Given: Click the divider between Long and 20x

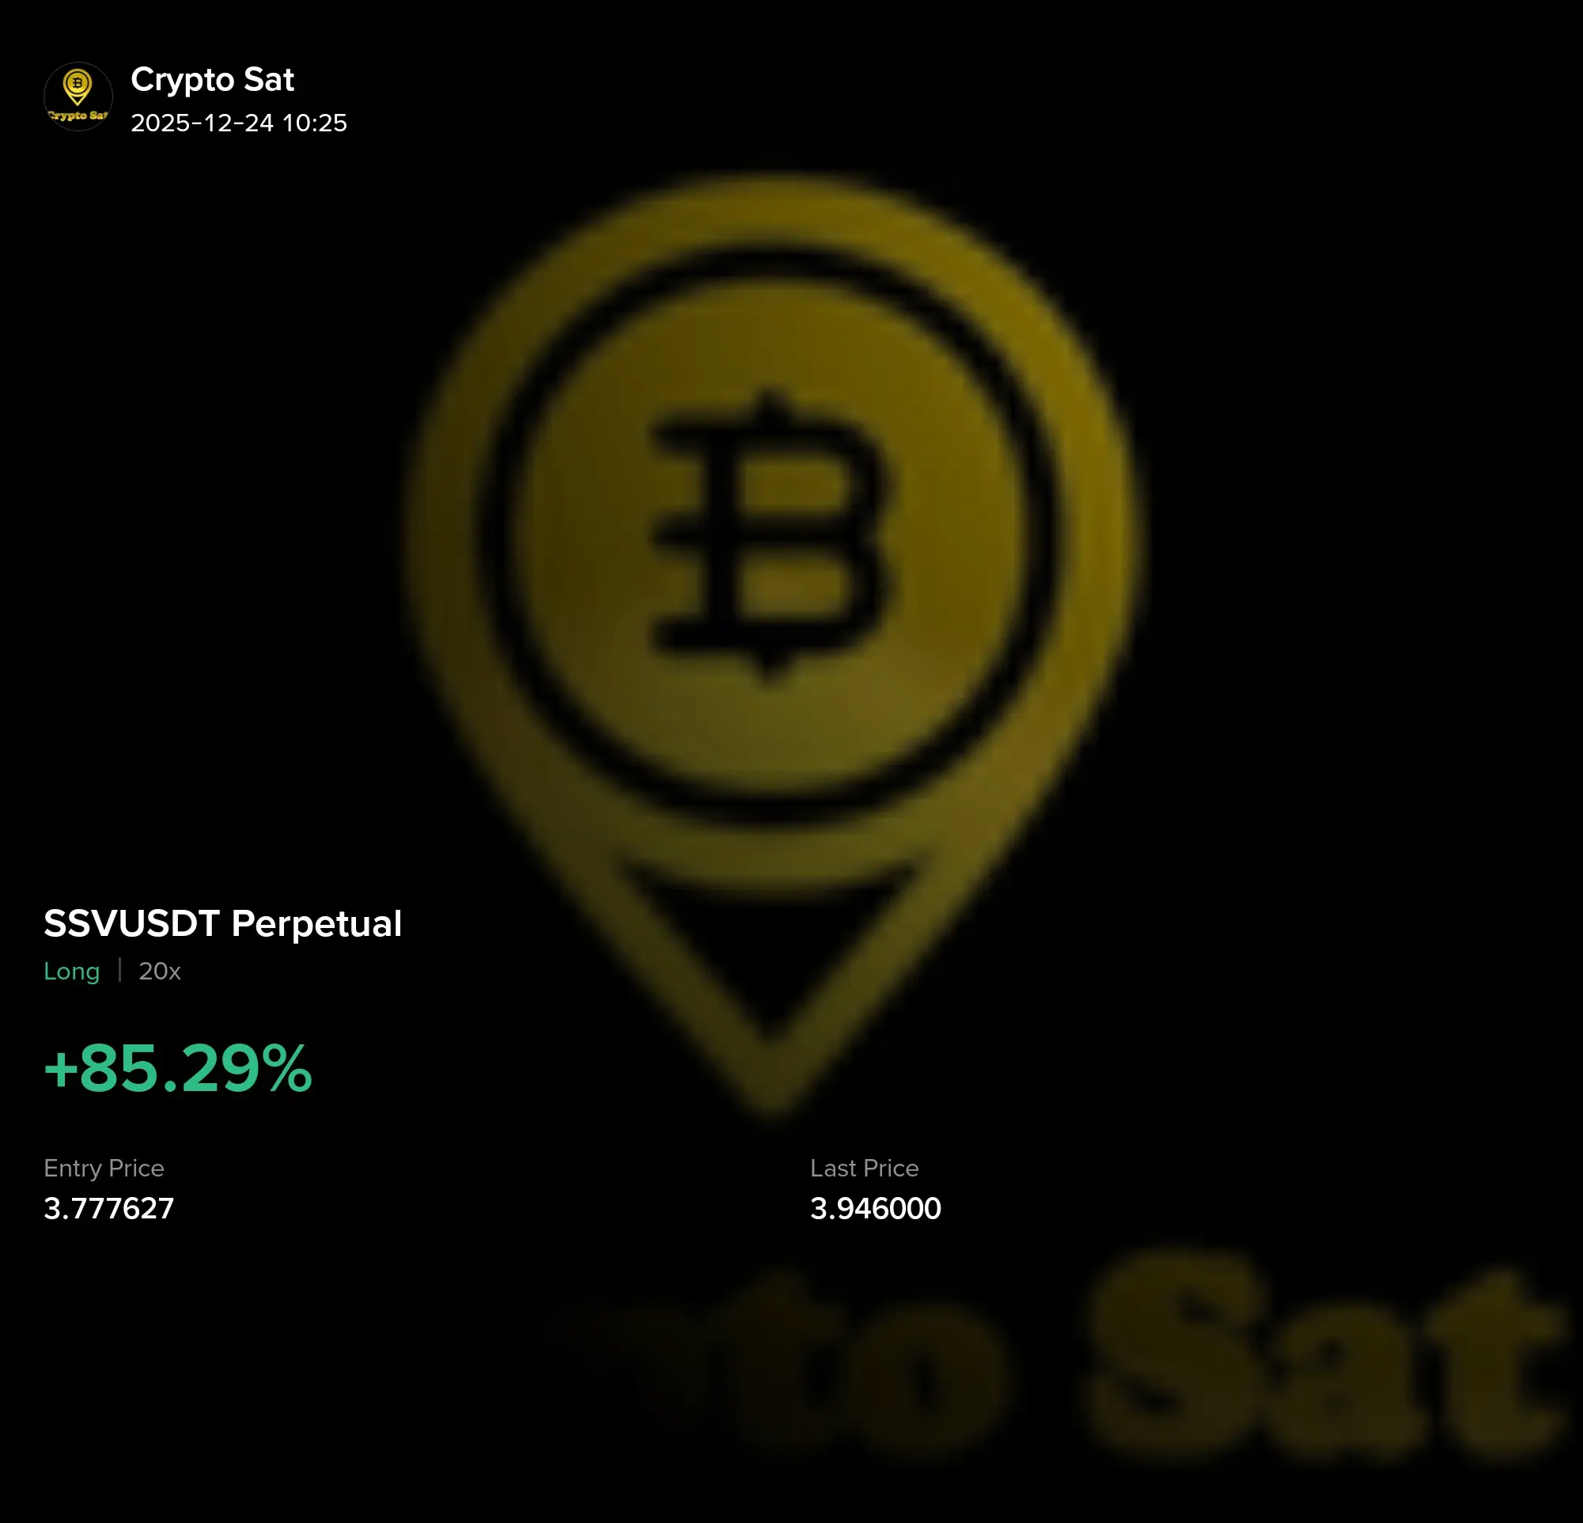Looking at the screenshot, I should pyautogui.click(x=119, y=970).
